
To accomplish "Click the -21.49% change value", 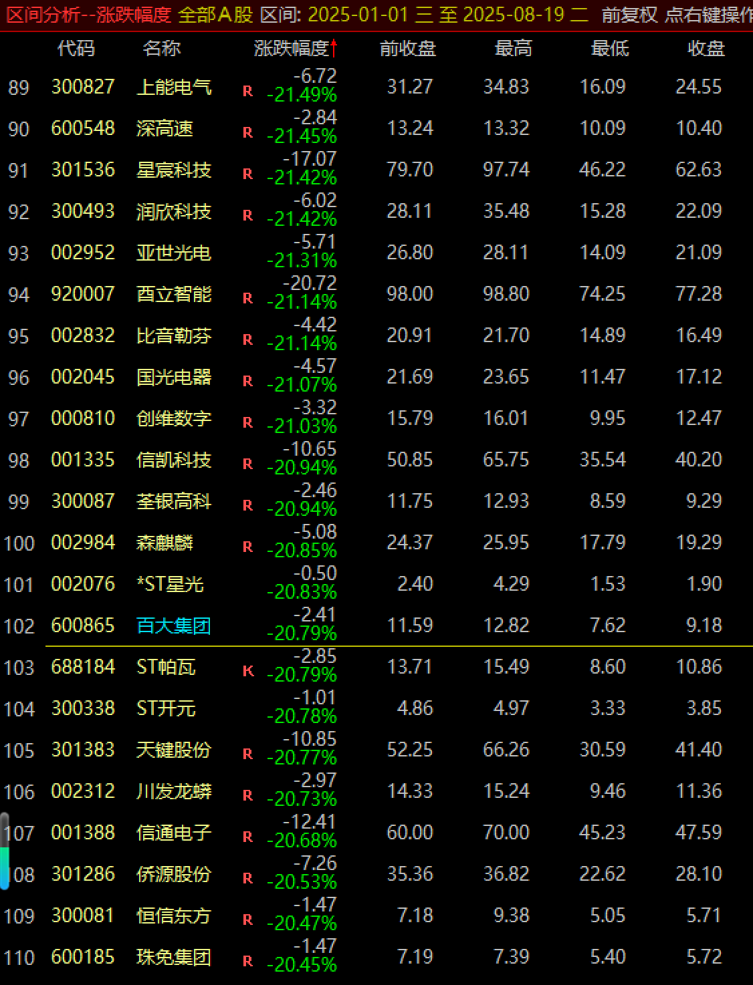I will point(302,95).
